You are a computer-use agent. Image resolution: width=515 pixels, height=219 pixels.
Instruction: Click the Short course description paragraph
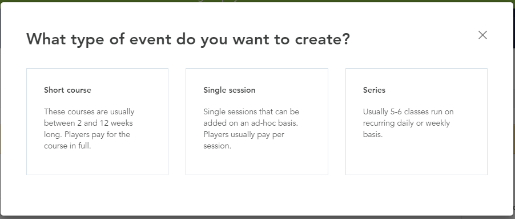click(89, 129)
